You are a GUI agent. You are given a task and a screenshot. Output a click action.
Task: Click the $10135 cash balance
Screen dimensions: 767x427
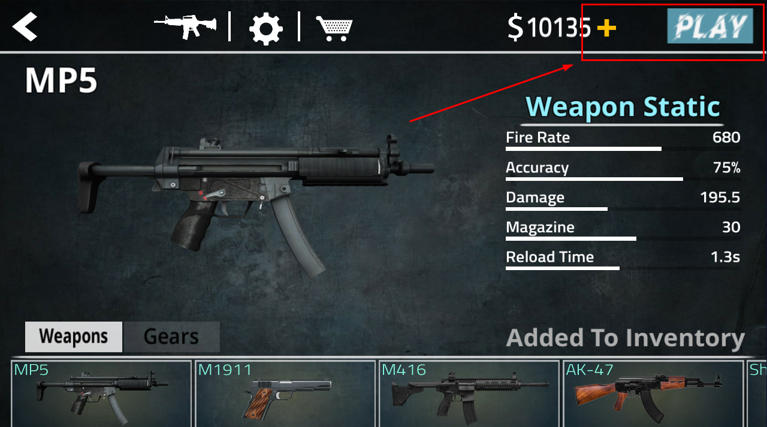(x=549, y=28)
